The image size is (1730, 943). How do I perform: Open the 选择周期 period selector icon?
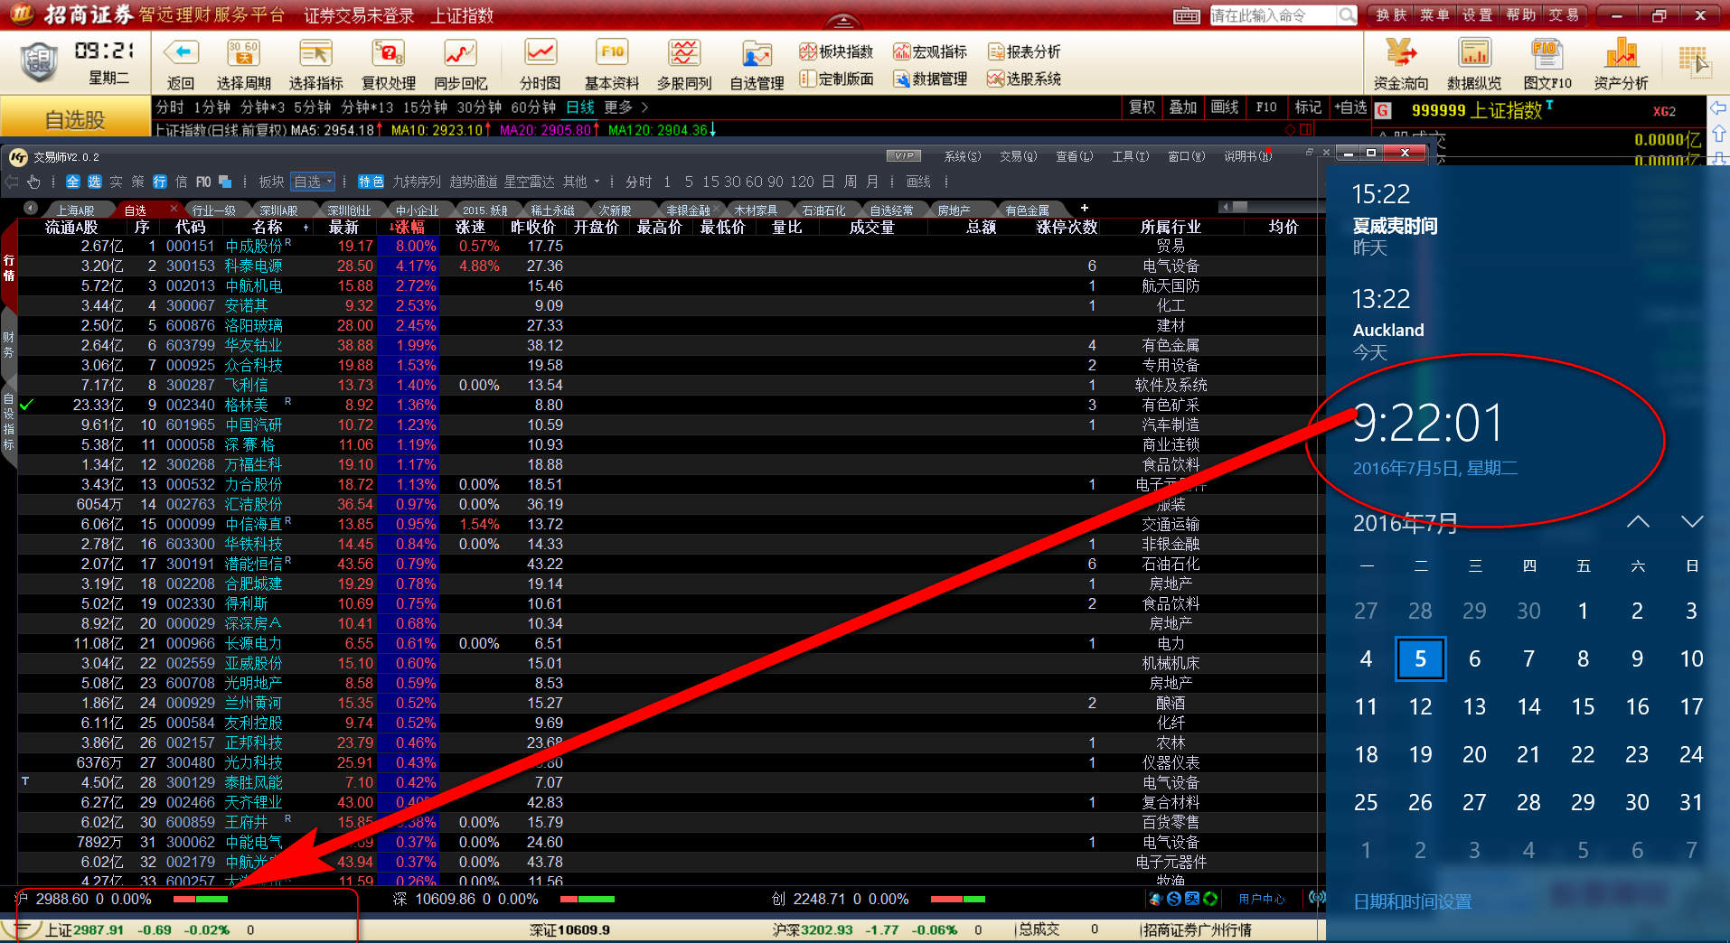coord(243,53)
